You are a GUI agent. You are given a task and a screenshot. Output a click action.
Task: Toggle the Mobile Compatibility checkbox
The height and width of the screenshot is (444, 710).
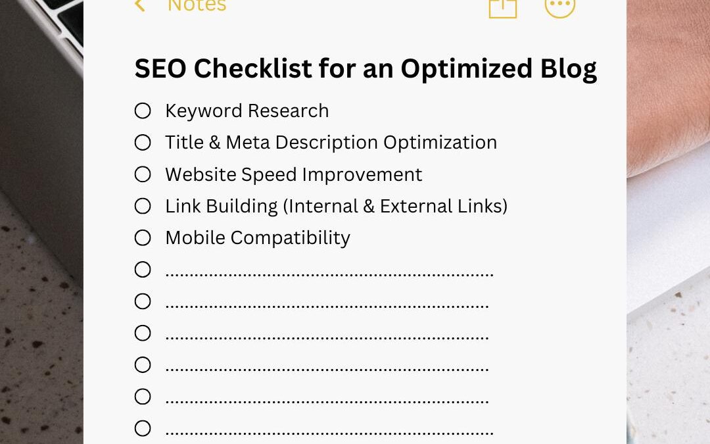coord(143,237)
